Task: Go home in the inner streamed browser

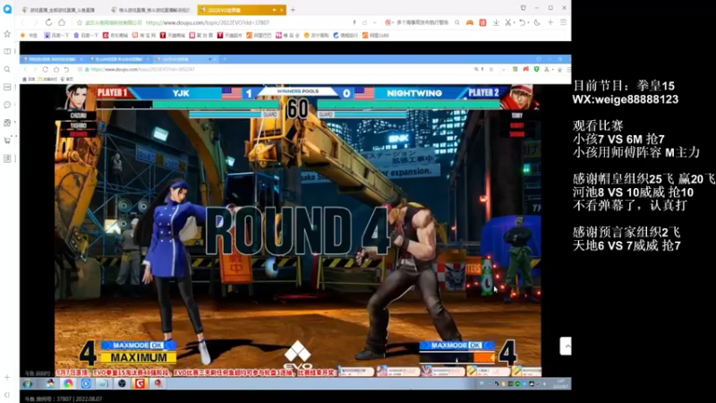Action: coord(55,70)
